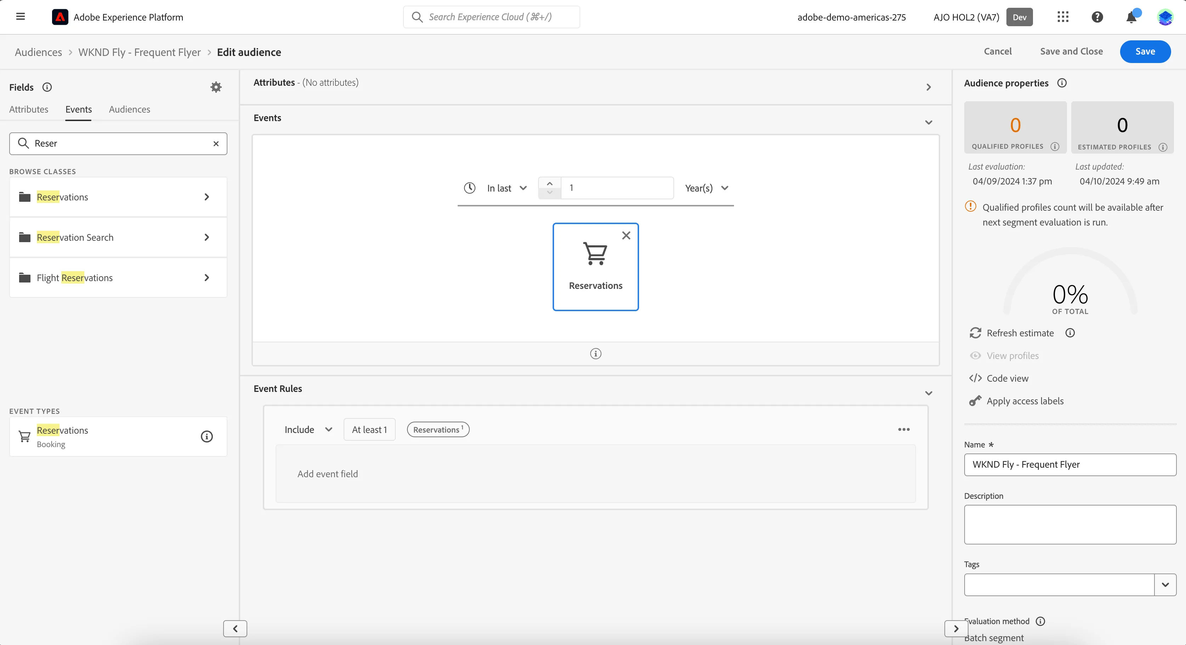Click Refresh estimate info icon
1186x645 pixels.
point(1070,333)
